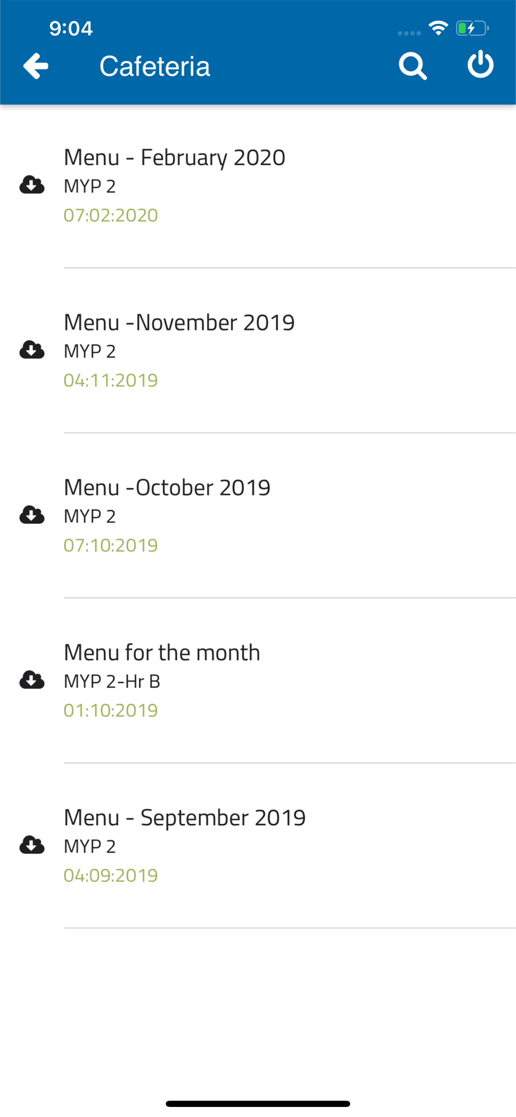Tap date 04:09:2019 under September menu
Image resolution: width=516 pixels, height=1117 pixels.
click(111, 875)
